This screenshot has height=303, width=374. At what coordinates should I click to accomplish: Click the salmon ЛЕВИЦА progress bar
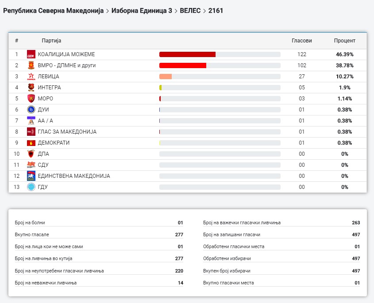pyautogui.click(x=166, y=77)
